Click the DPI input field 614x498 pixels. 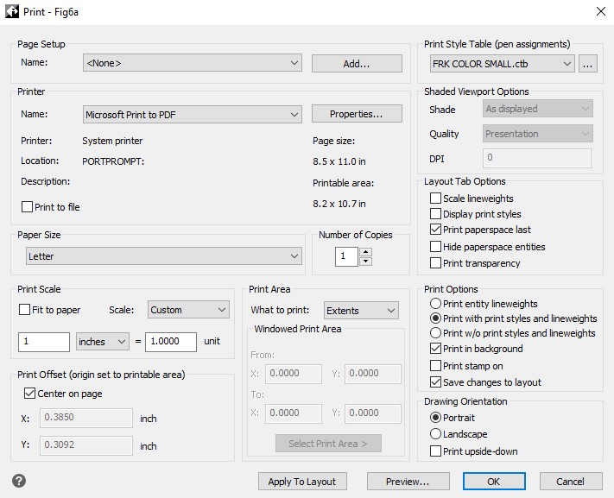click(x=537, y=158)
